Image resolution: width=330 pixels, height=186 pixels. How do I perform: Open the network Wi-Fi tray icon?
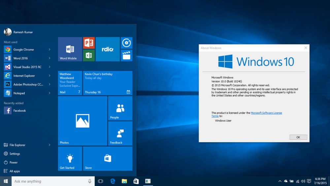[x=298, y=181]
